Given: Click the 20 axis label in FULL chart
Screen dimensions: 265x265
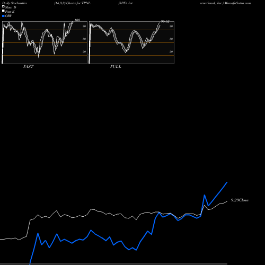Looking at the screenshot, I should coord(171,51).
